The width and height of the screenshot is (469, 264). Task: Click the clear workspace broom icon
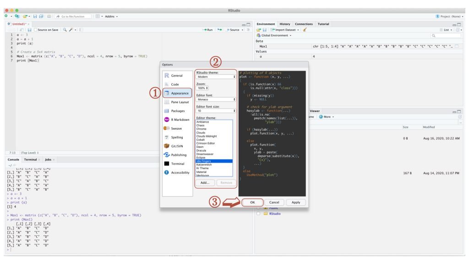[304, 30]
